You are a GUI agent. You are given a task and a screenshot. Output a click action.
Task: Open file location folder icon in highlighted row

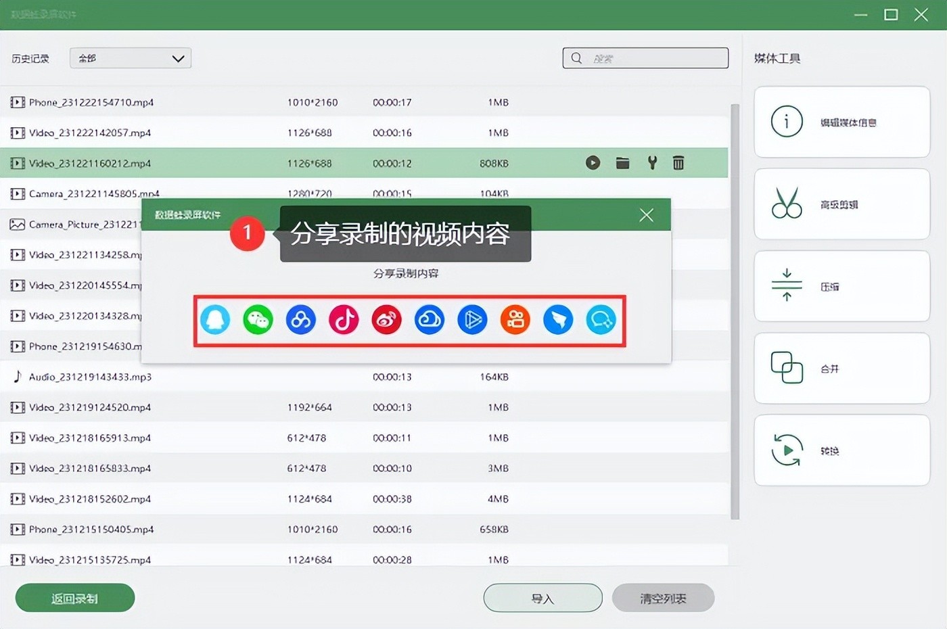[x=622, y=163]
